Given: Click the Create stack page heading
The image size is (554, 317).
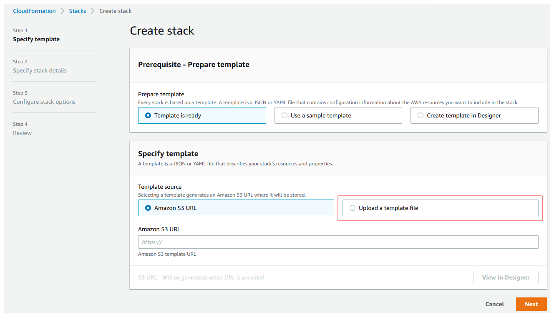Looking at the screenshot, I should (162, 30).
